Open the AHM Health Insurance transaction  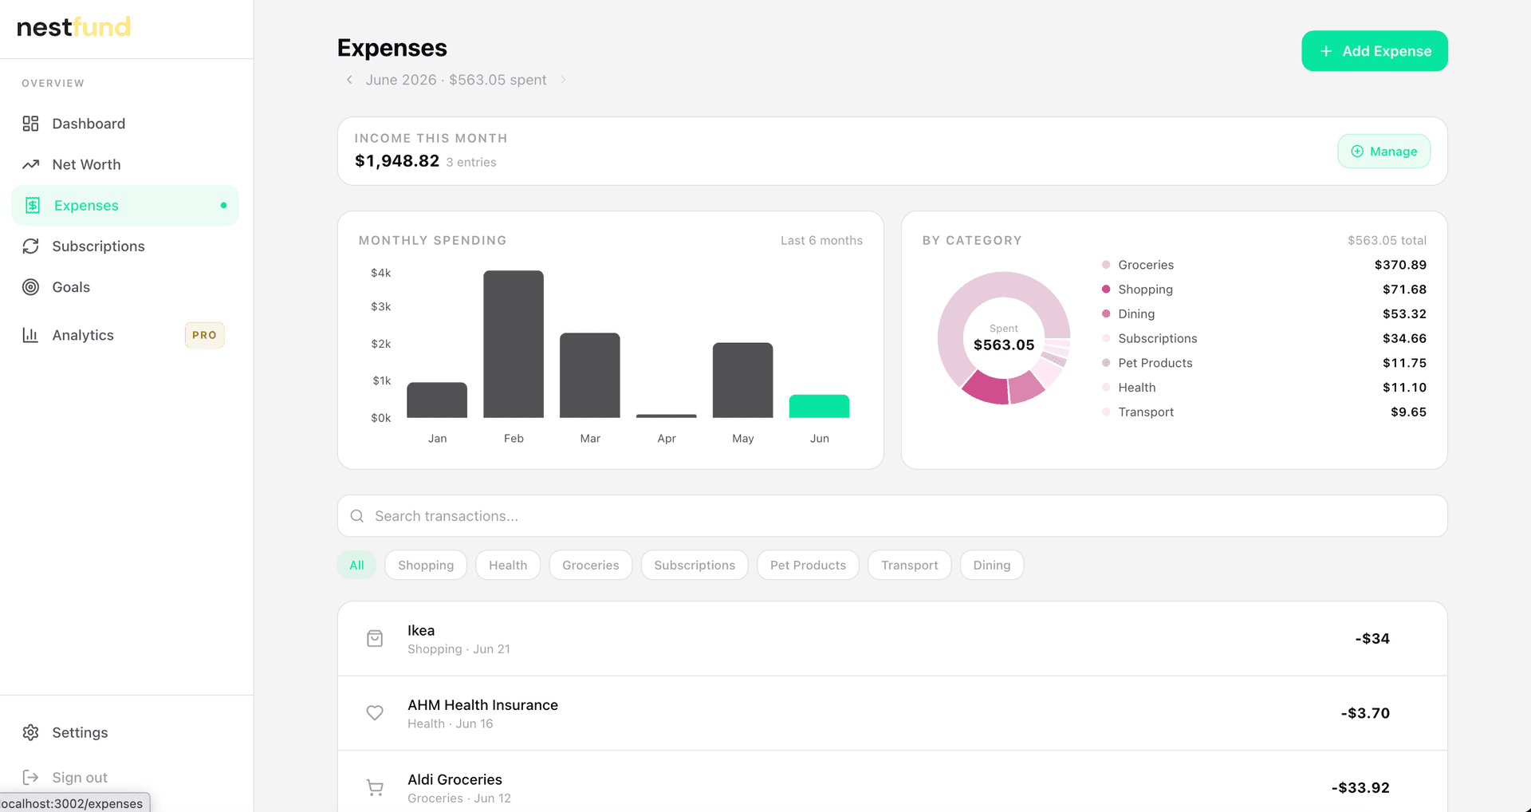[x=892, y=713]
